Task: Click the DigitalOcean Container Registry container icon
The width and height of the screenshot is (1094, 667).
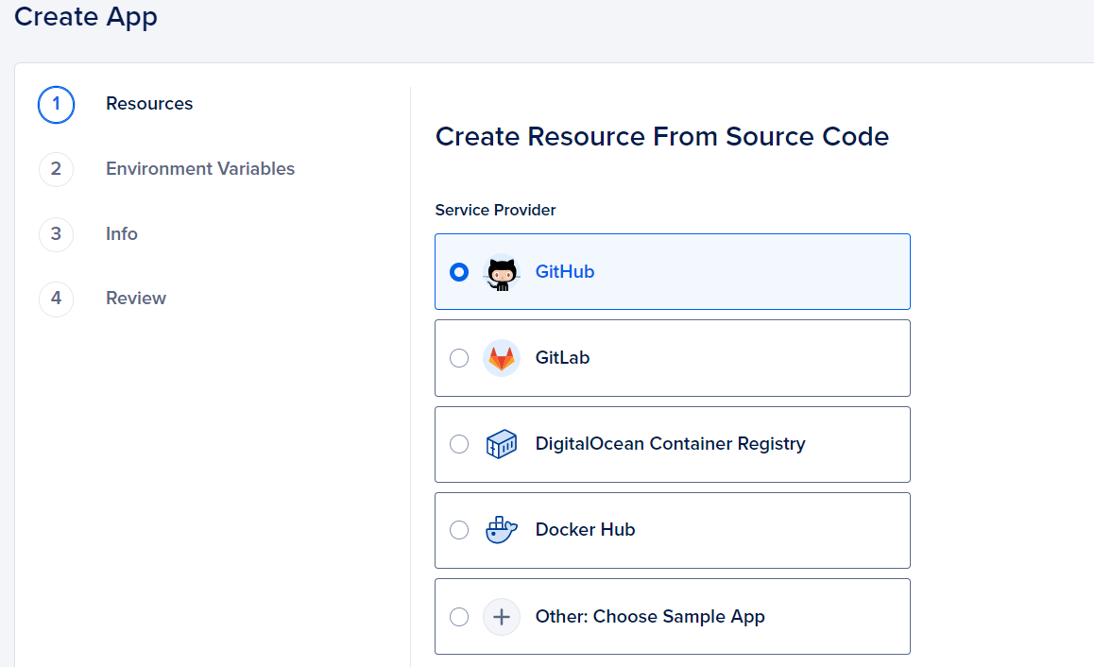Action: click(x=502, y=444)
